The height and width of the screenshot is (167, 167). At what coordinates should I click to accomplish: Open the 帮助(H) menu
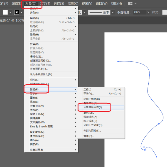(116, 4)
